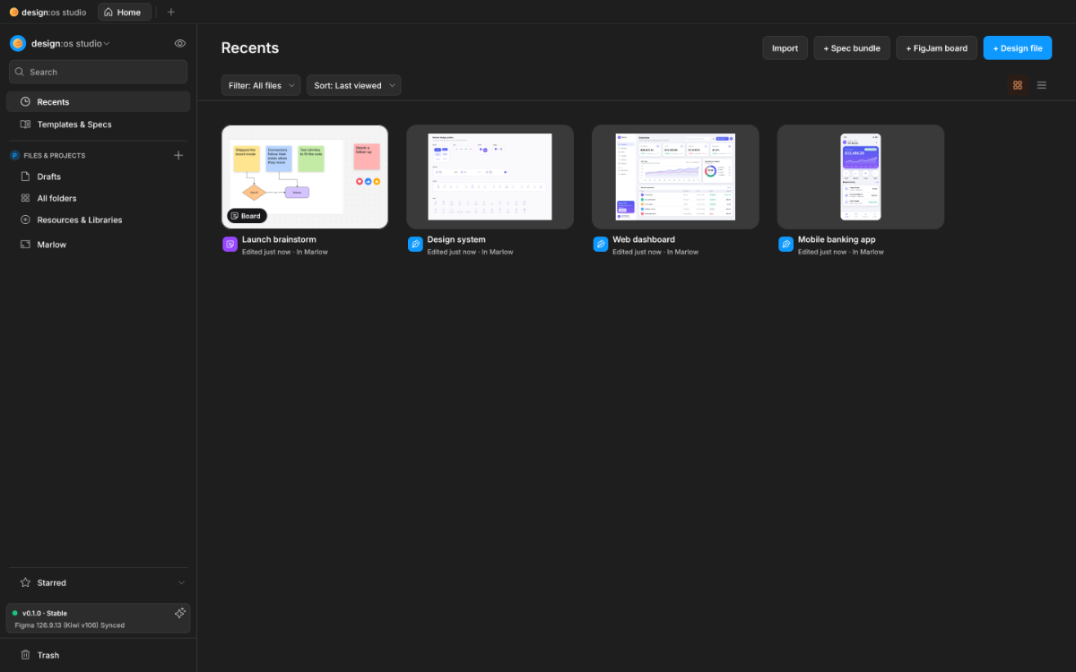The width and height of the screenshot is (1076, 672).
Task: Expand the design:os studio workspace switcher
Action: tap(70, 43)
